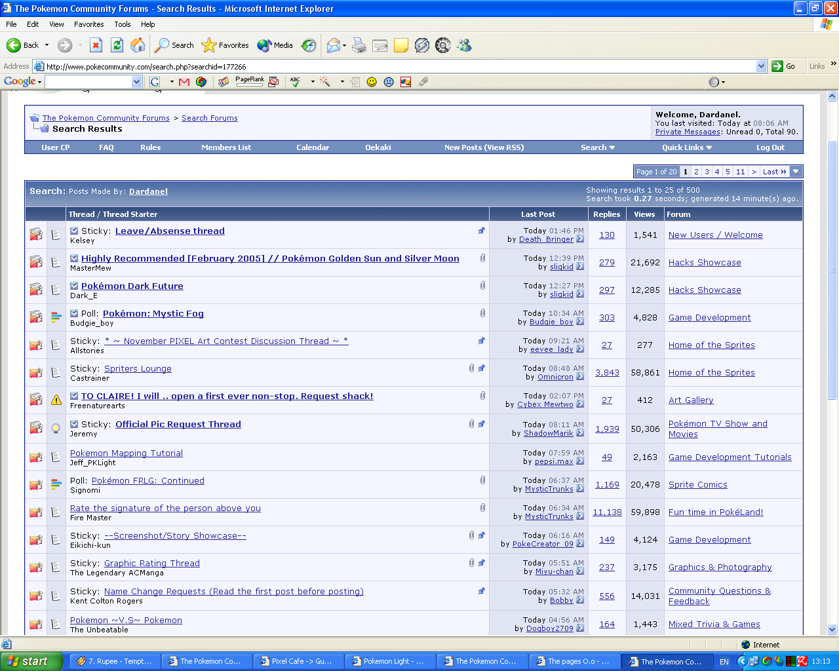
Task: Open the Pokémon Dark Future thread
Action: [x=132, y=286]
